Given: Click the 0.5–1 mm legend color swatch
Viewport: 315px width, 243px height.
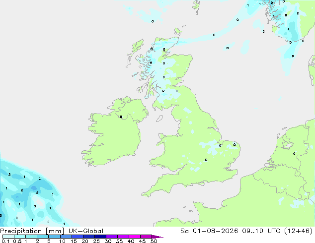Looking at the screenshot, I should (20, 237).
